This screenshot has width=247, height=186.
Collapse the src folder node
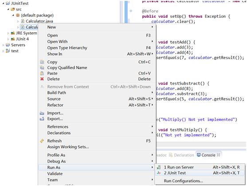click(x=8, y=9)
